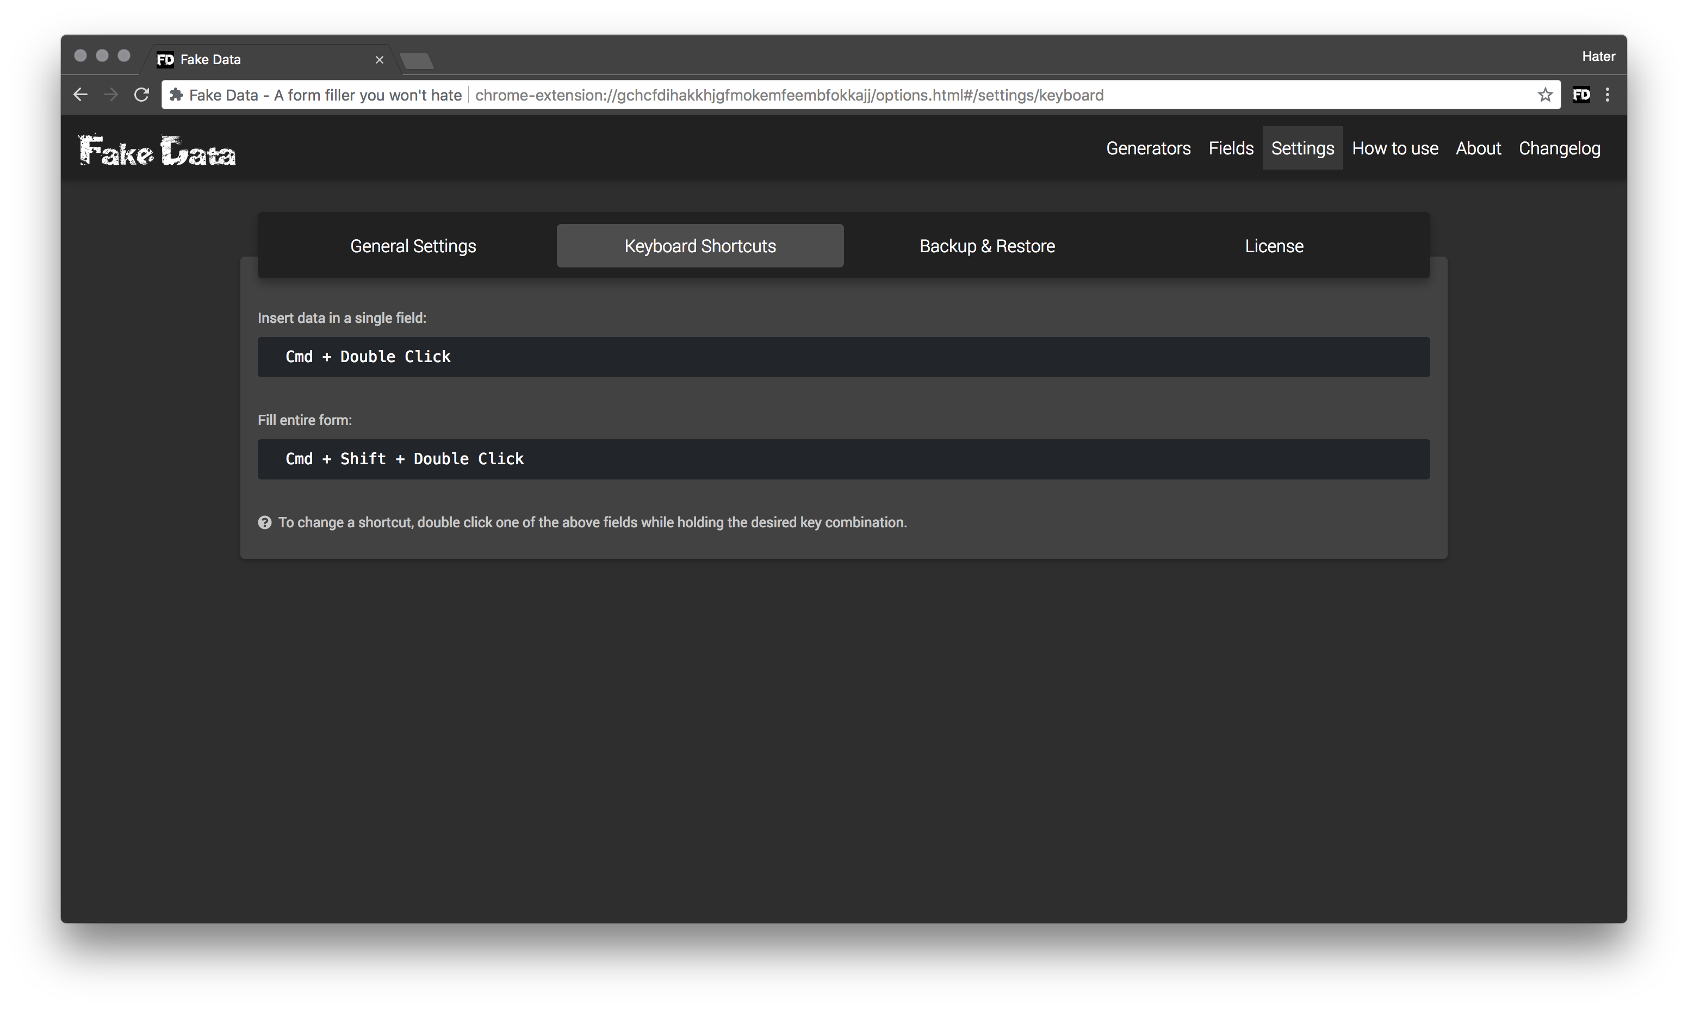The height and width of the screenshot is (1010, 1688).
Task: Click the browser forward arrow
Action: pyautogui.click(x=110, y=95)
